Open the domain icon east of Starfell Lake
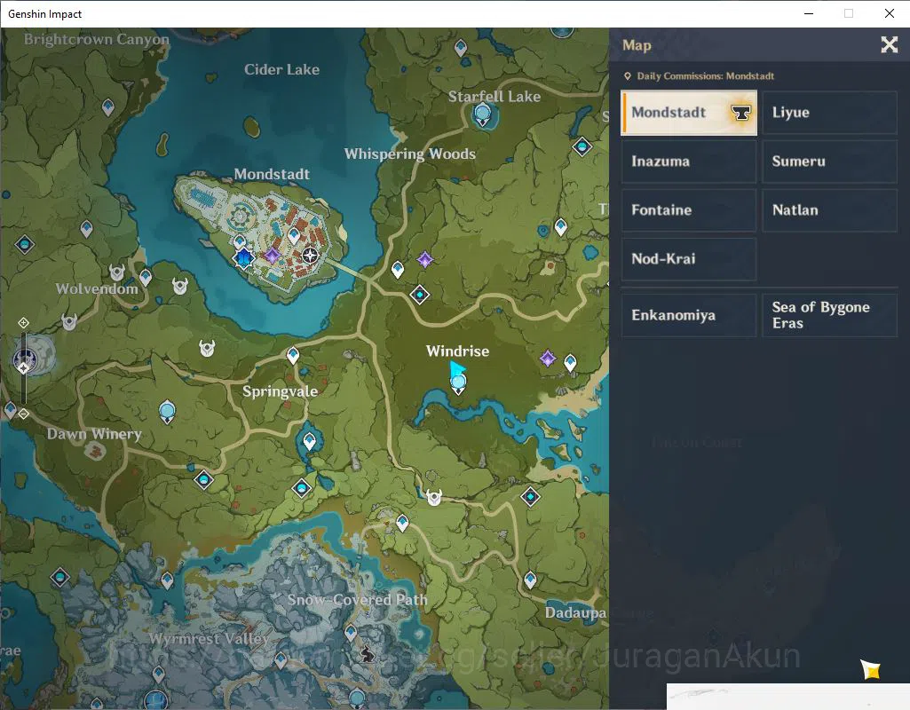The image size is (910, 710). click(x=582, y=146)
